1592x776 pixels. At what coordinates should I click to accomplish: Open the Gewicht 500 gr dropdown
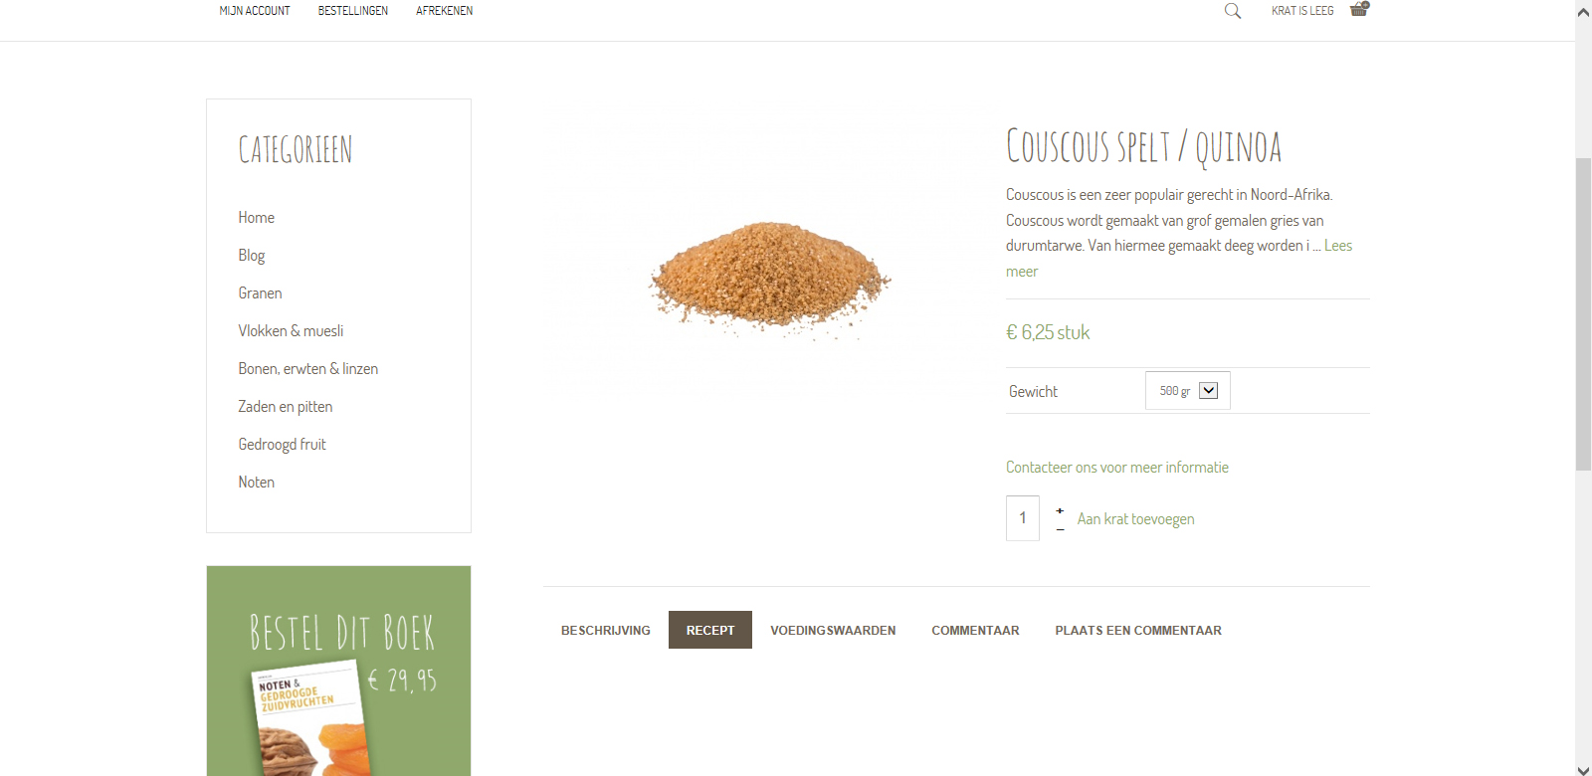(1188, 391)
